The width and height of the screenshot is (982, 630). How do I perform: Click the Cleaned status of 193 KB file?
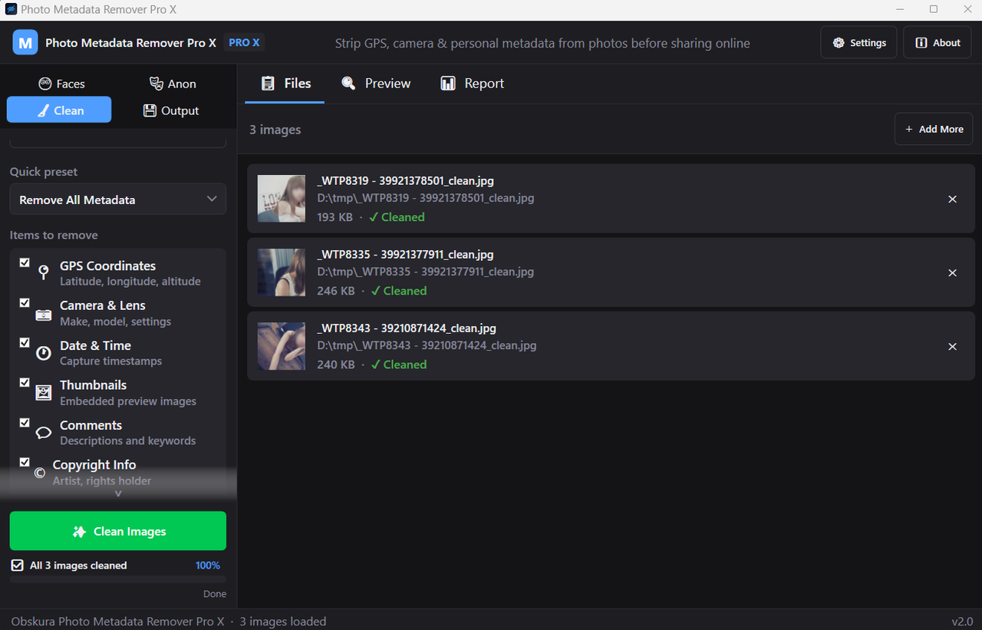click(x=397, y=217)
